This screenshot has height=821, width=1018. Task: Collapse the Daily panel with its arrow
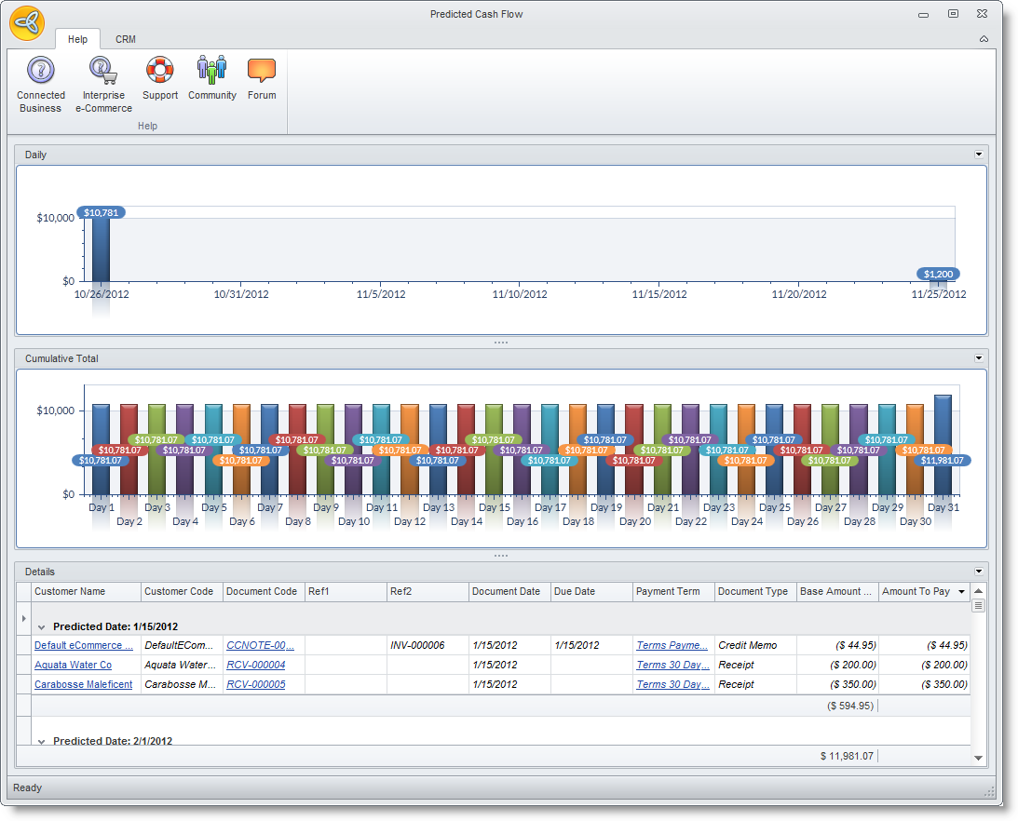(978, 155)
